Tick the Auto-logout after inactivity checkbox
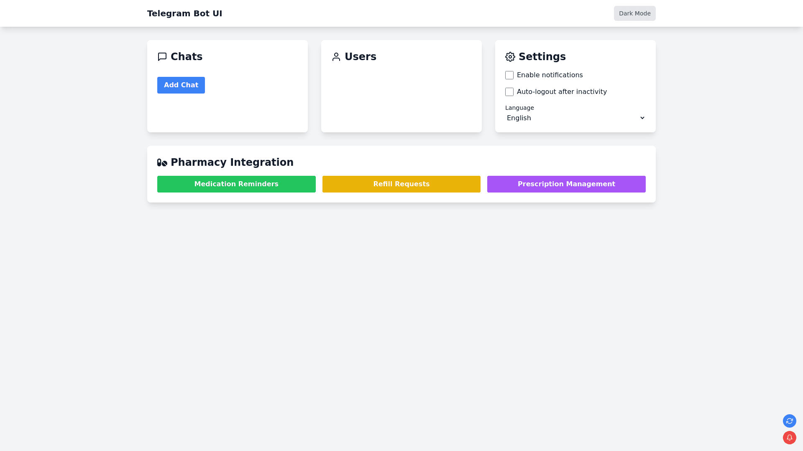The height and width of the screenshot is (451, 803). tap(509, 92)
